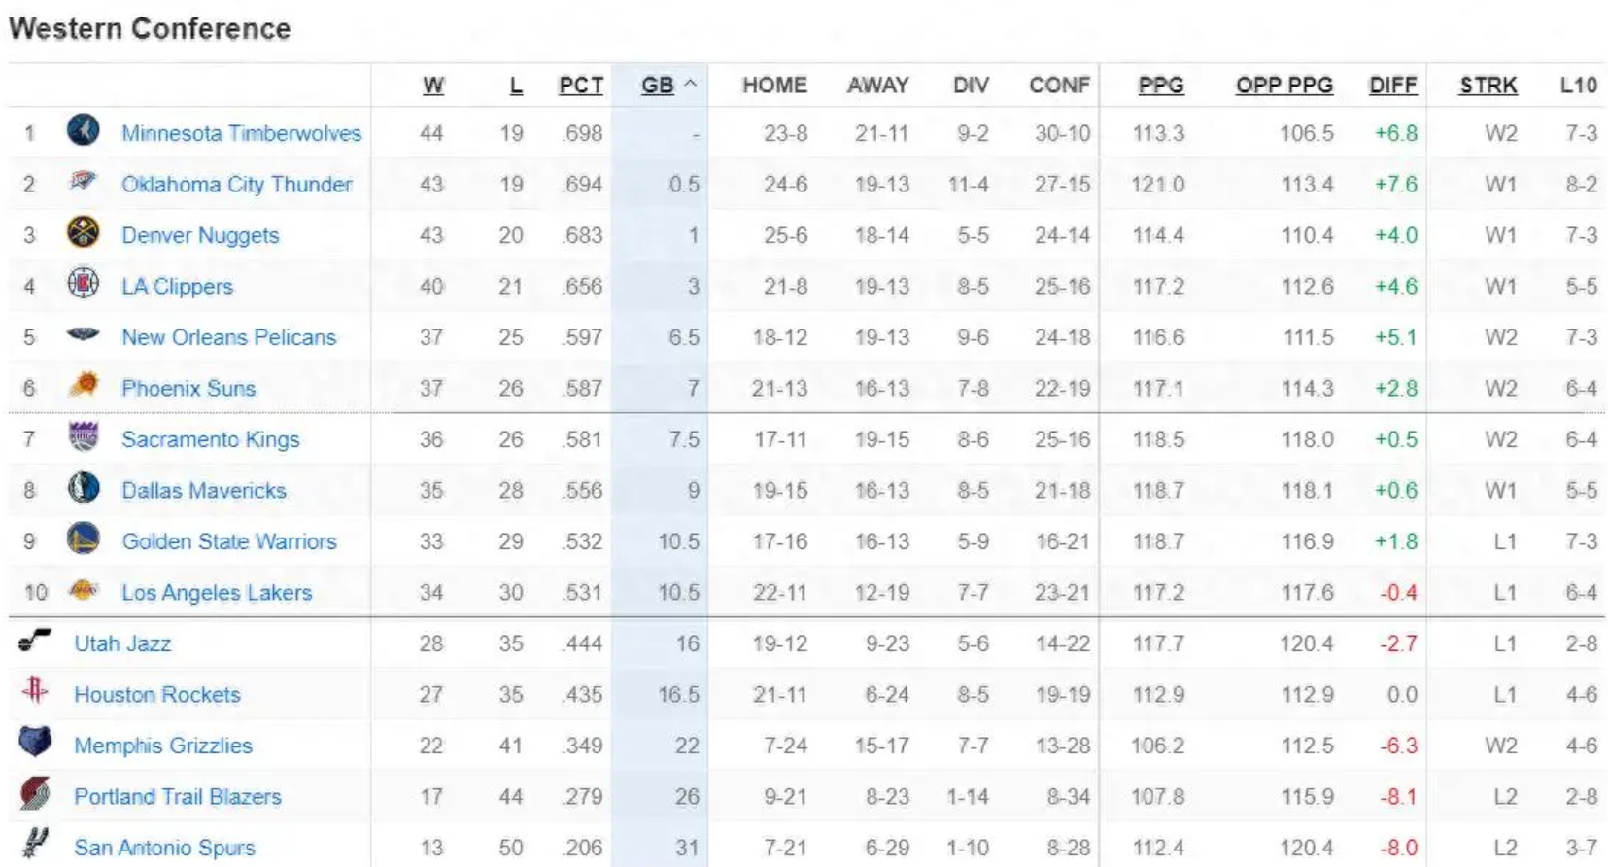Sort by OPP PPG column header
Image resolution: width=1608 pixels, height=867 pixels.
pyautogui.click(x=1284, y=86)
